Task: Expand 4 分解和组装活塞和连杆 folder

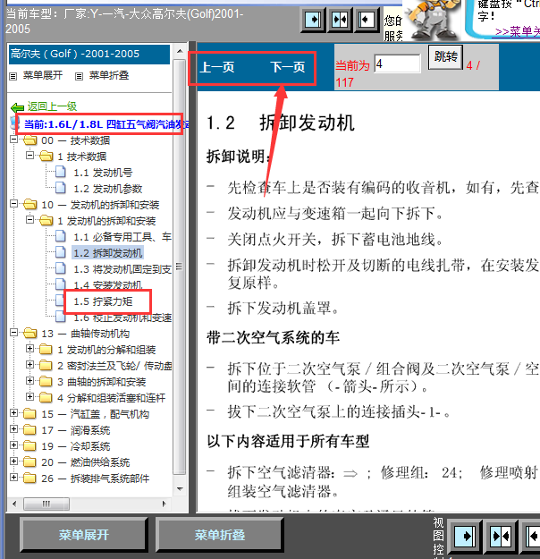Action: (30, 397)
